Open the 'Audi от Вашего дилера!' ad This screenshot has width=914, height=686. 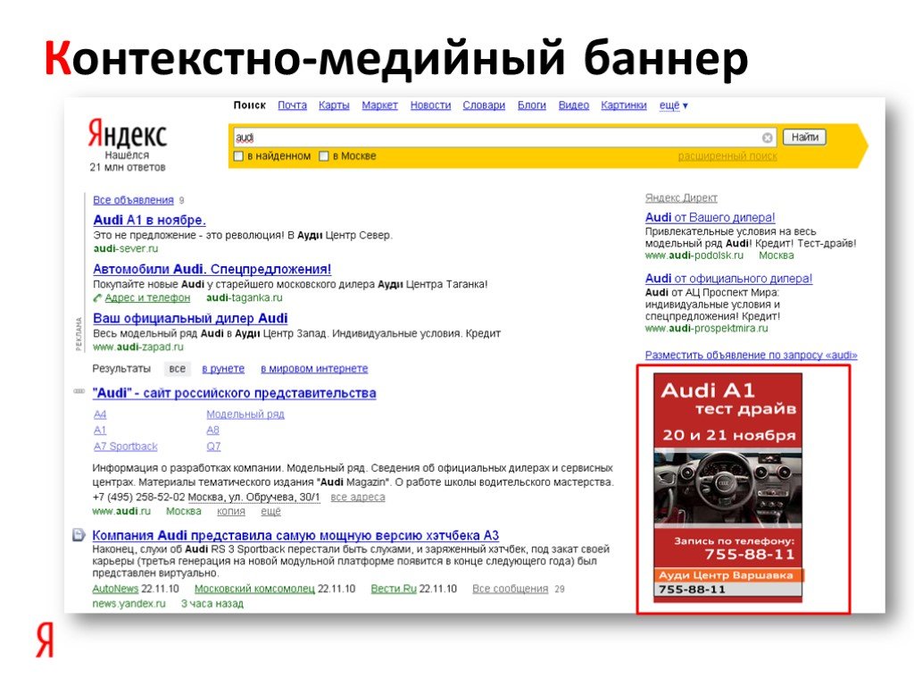pyautogui.click(x=710, y=218)
